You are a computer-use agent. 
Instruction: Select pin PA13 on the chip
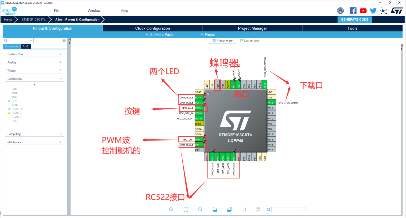point(272,103)
